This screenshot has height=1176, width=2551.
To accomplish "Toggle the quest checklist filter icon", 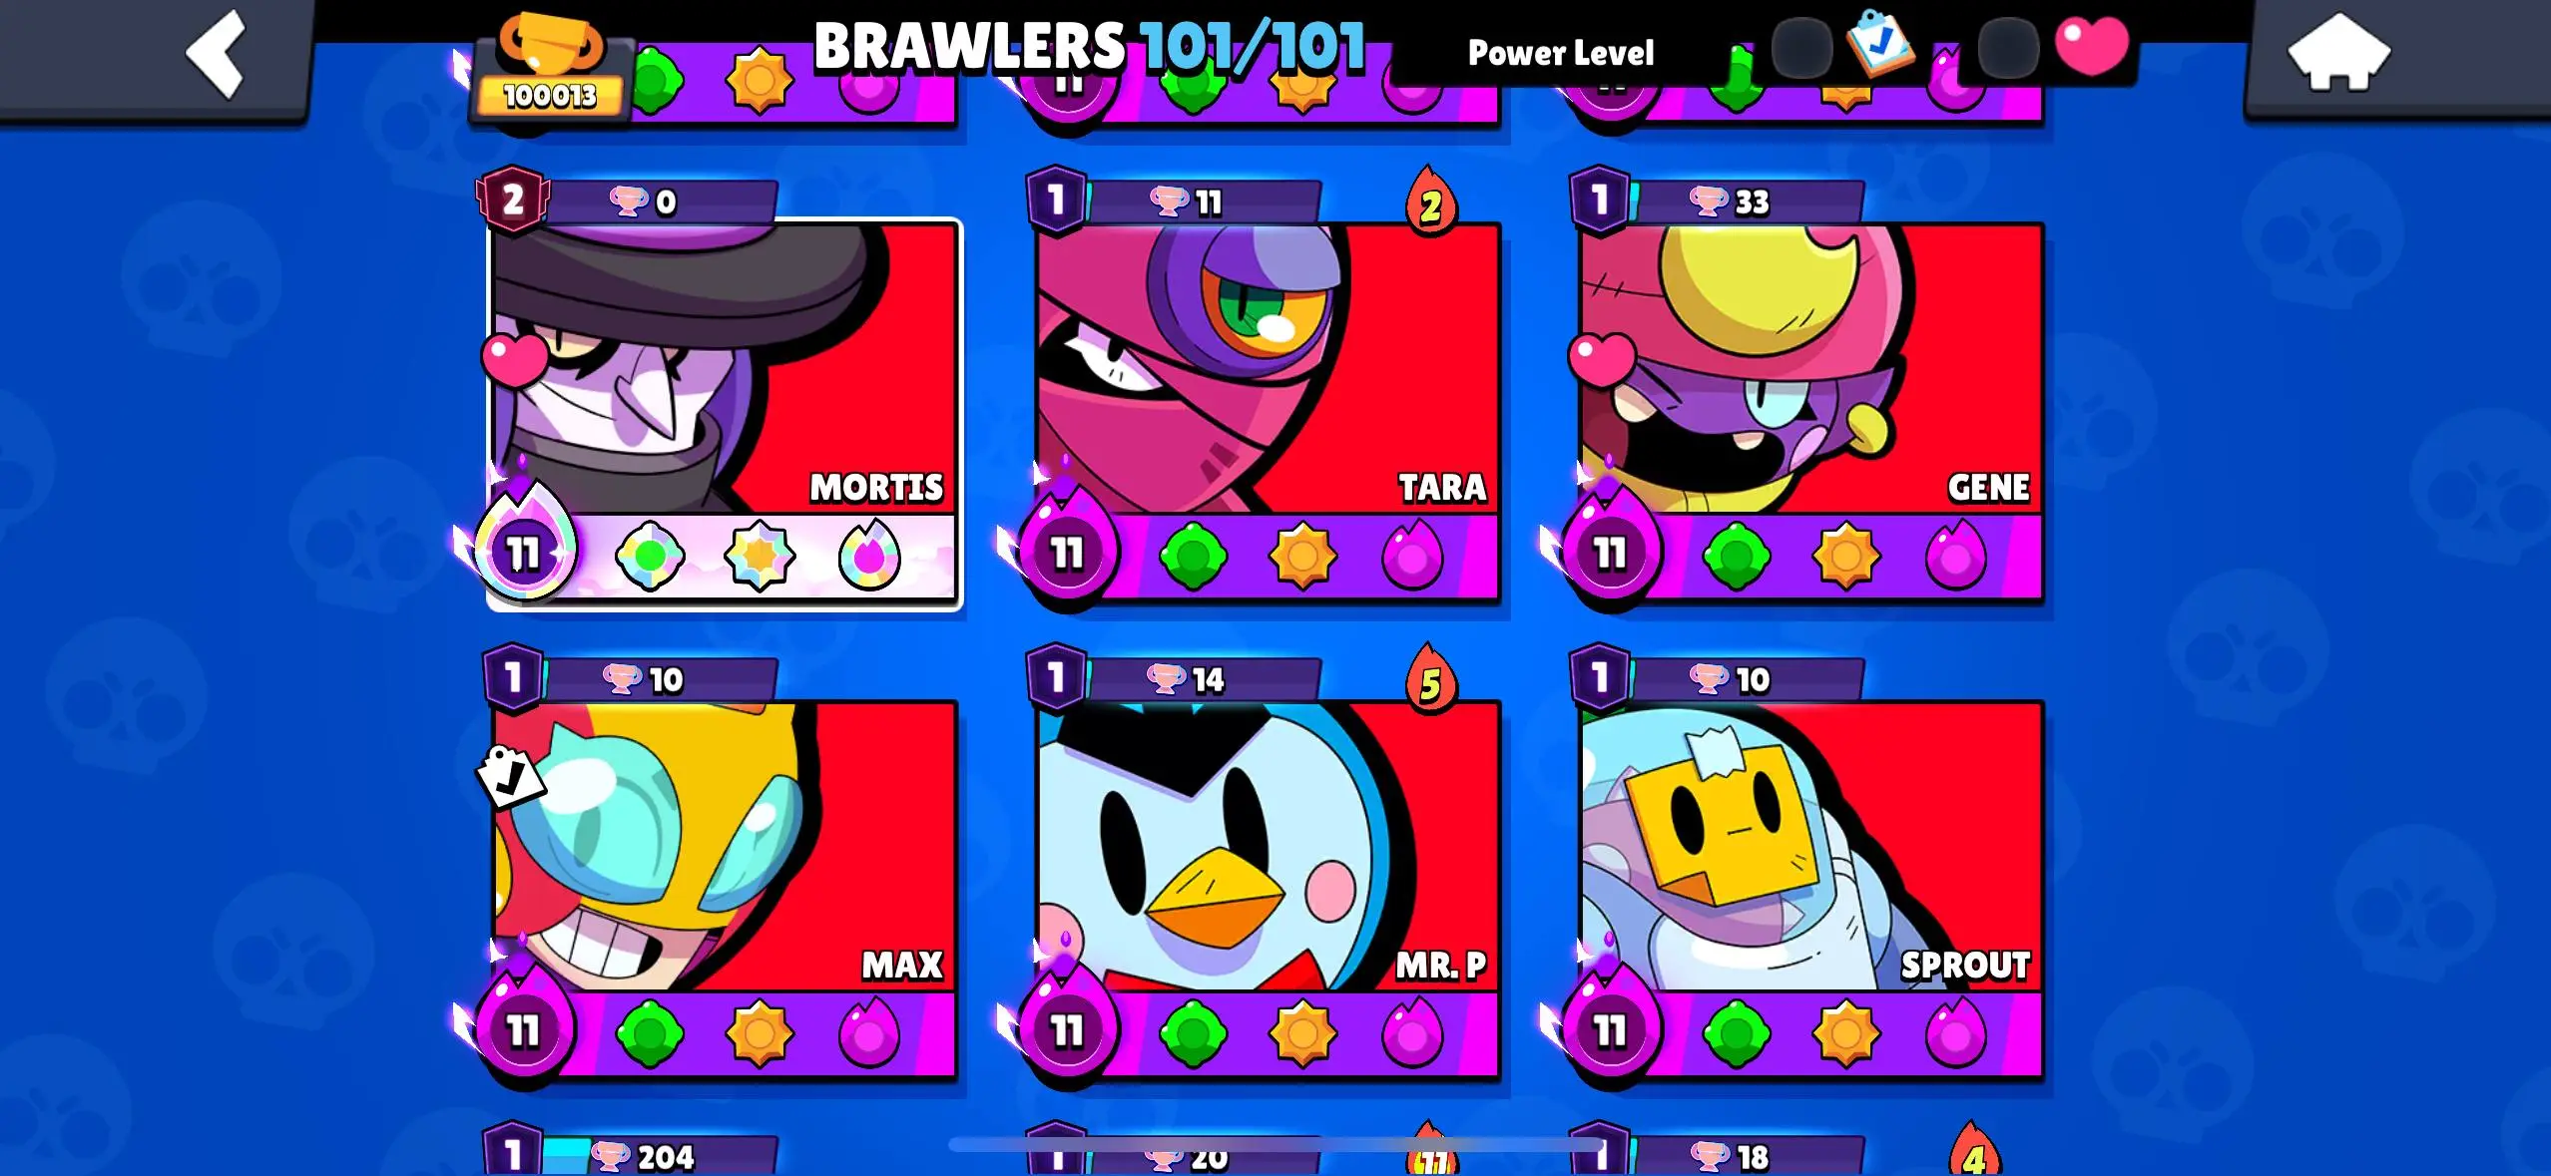I will click(x=1880, y=44).
